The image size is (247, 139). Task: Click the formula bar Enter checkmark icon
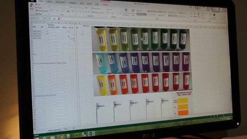pos(54,19)
